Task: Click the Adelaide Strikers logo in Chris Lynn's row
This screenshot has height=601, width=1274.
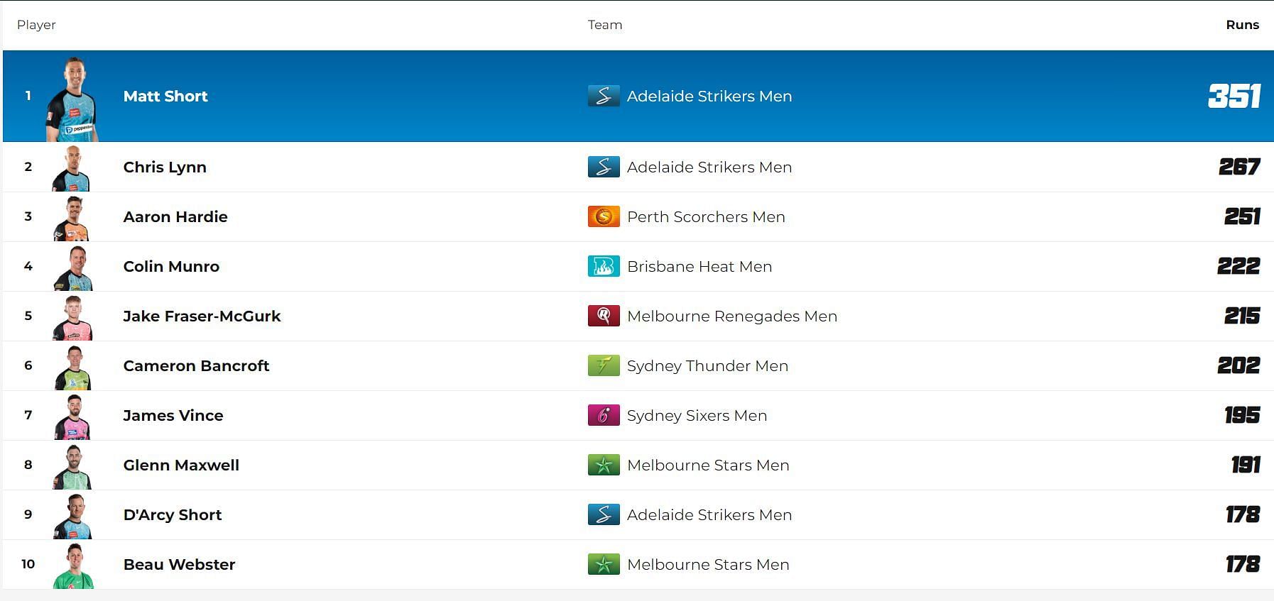Action: [604, 167]
